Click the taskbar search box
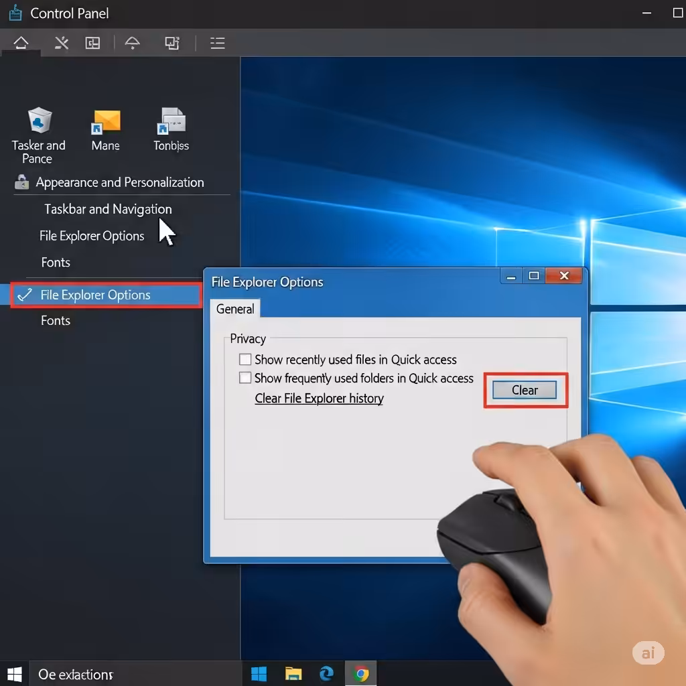Screen dimensions: 686x686 pos(135,674)
